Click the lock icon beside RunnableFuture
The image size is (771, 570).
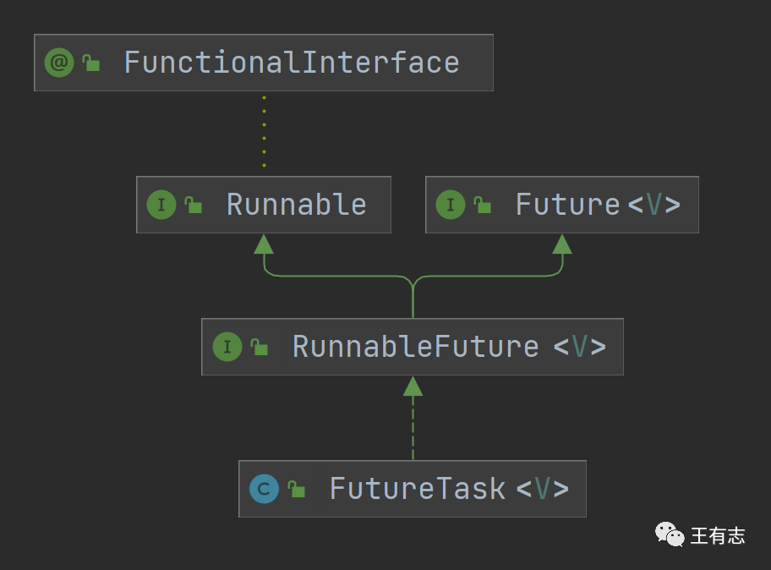[259, 348]
